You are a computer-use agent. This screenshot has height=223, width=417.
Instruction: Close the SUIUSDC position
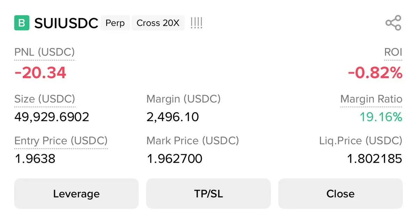click(x=340, y=194)
